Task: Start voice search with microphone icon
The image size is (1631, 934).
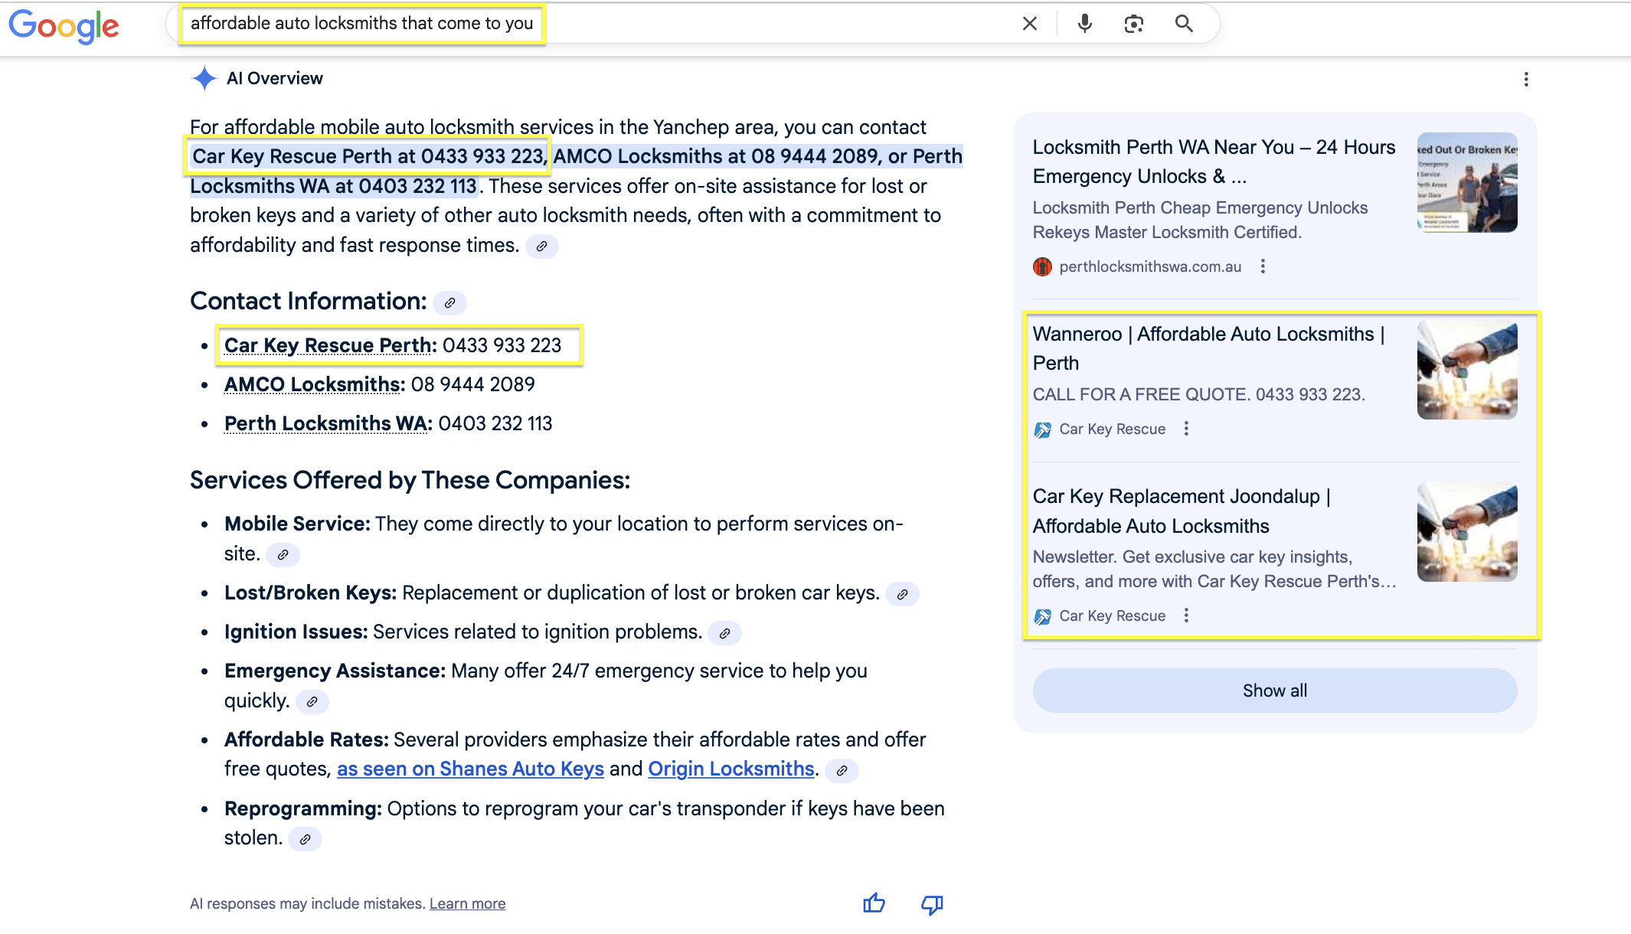Action: (1084, 24)
